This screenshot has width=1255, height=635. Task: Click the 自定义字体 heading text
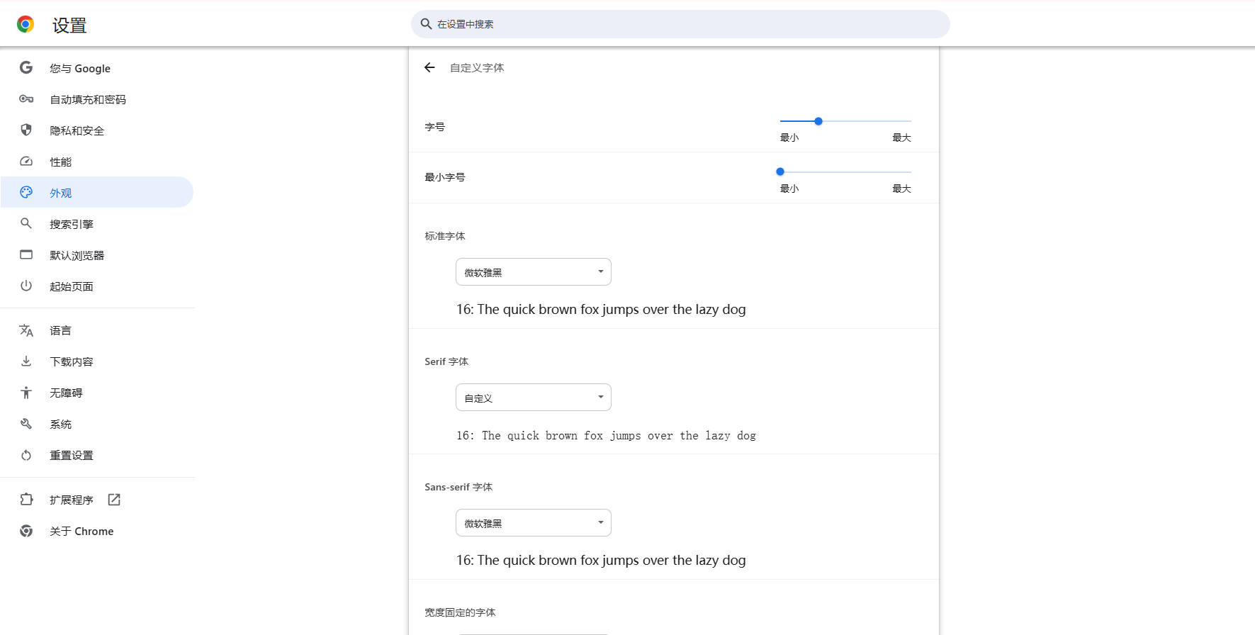point(477,68)
